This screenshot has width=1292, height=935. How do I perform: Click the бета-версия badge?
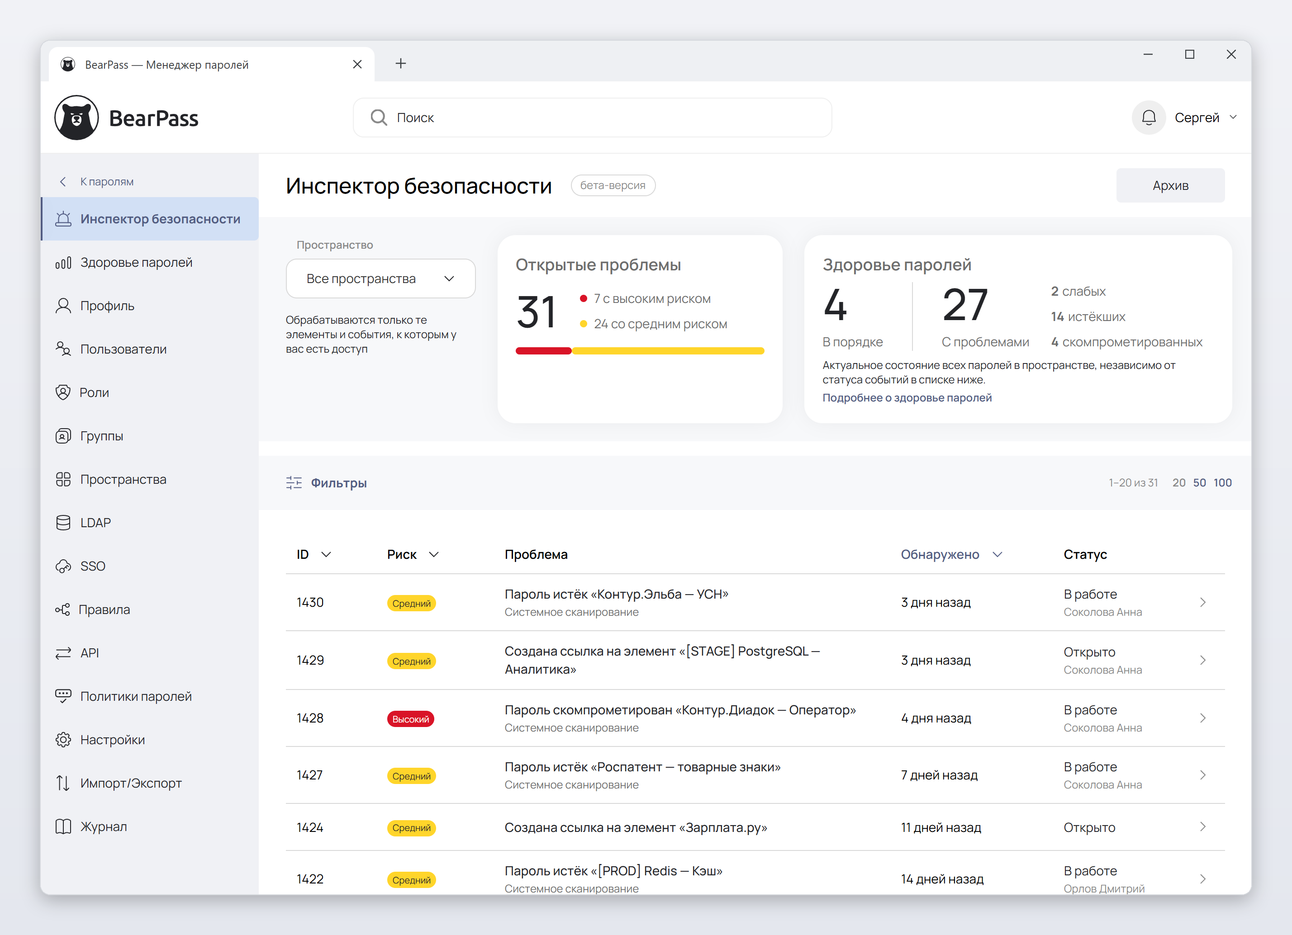(613, 185)
